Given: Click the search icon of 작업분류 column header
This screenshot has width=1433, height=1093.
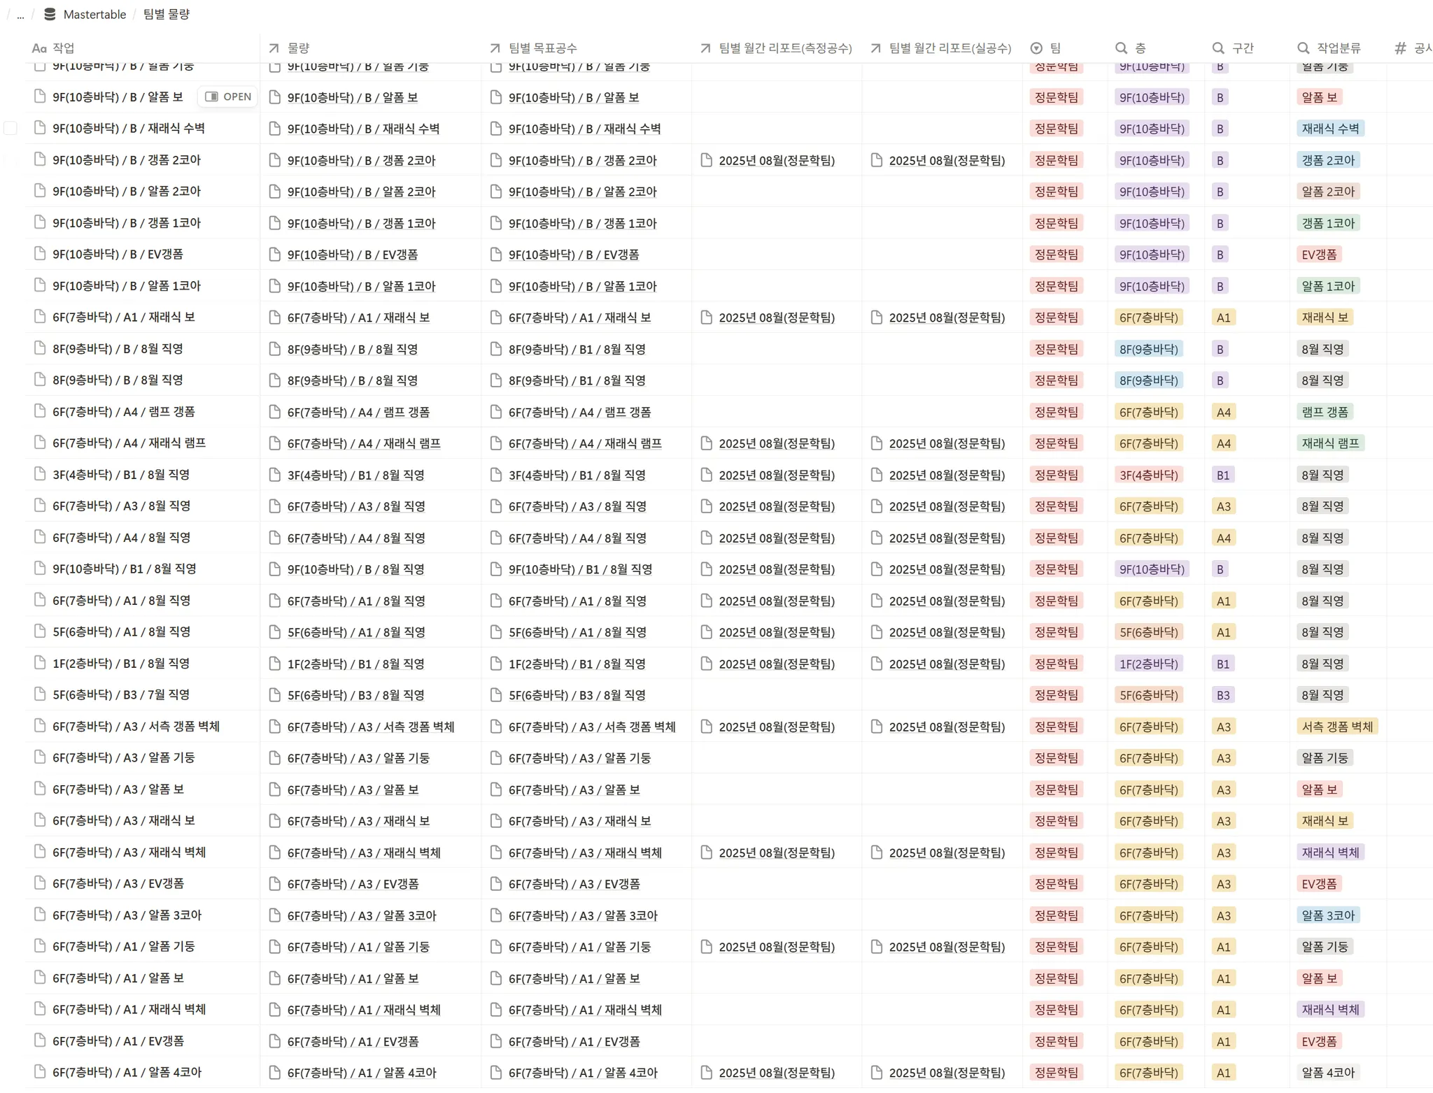Looking at the screenshot, I should point(1303,48).
